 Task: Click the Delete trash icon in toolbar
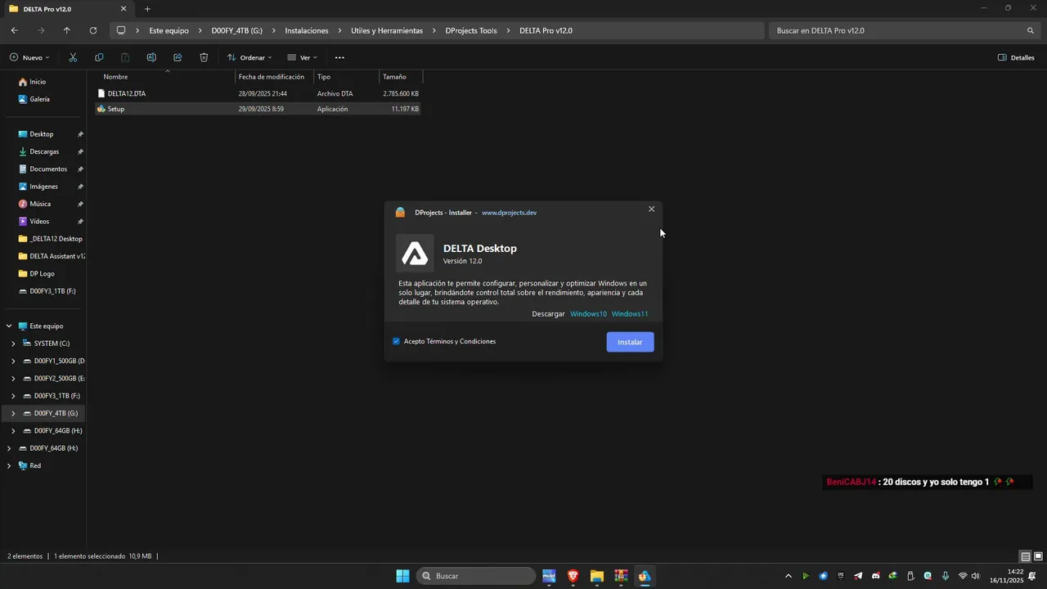tap(204, 57)
